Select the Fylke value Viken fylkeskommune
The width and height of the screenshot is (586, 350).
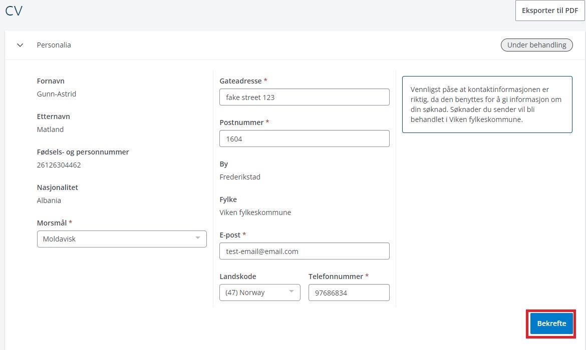click(x=255, y=212)
